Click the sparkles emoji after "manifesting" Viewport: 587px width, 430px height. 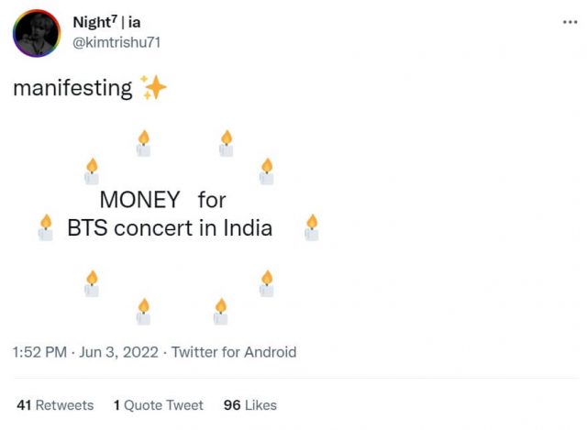(154, 88)
